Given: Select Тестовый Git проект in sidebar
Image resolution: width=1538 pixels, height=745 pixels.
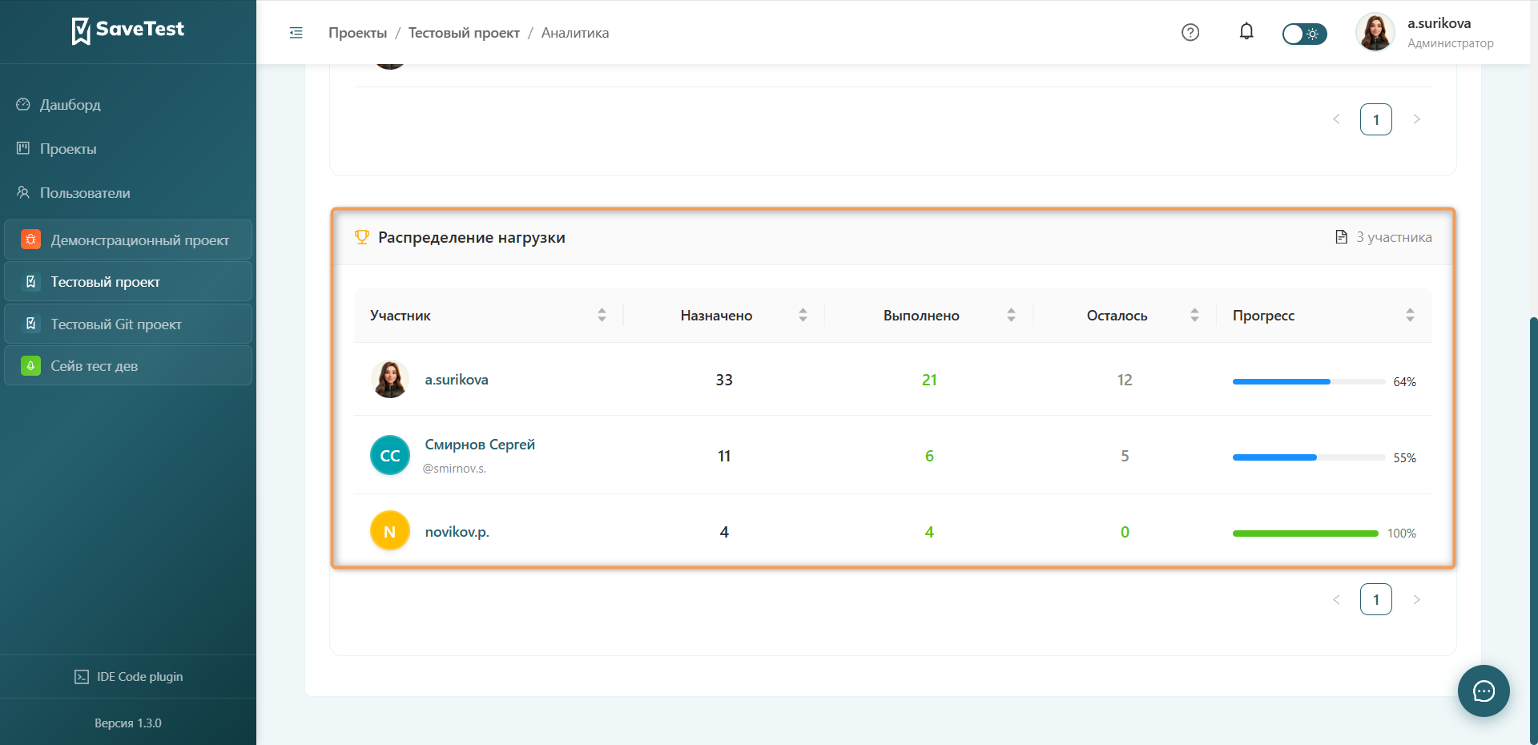Looking at the screenshot, I should [128, 324].
